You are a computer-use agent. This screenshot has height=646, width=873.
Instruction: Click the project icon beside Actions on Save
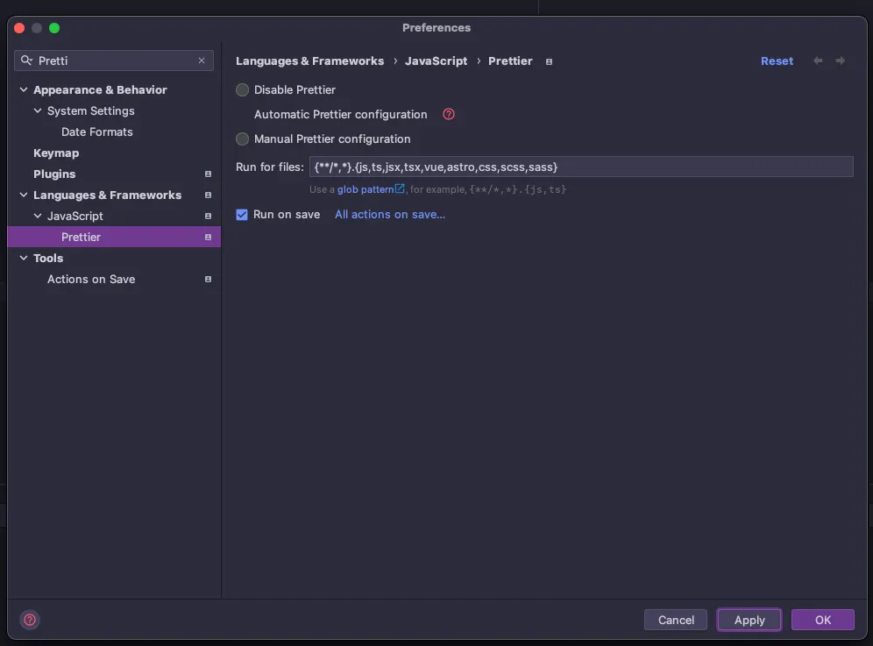(x=208, y=279)
